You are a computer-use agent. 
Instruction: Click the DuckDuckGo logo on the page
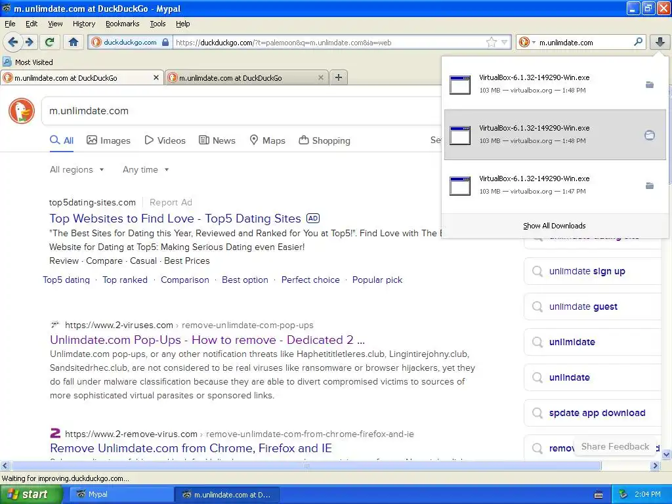tap(22, 111)
